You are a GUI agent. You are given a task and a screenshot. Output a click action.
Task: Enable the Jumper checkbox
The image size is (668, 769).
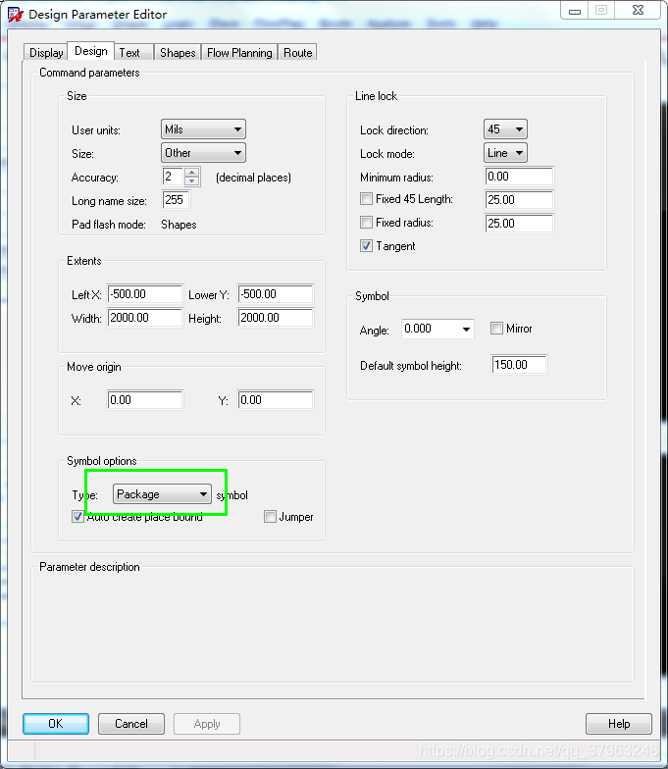(x=270, y=516)
